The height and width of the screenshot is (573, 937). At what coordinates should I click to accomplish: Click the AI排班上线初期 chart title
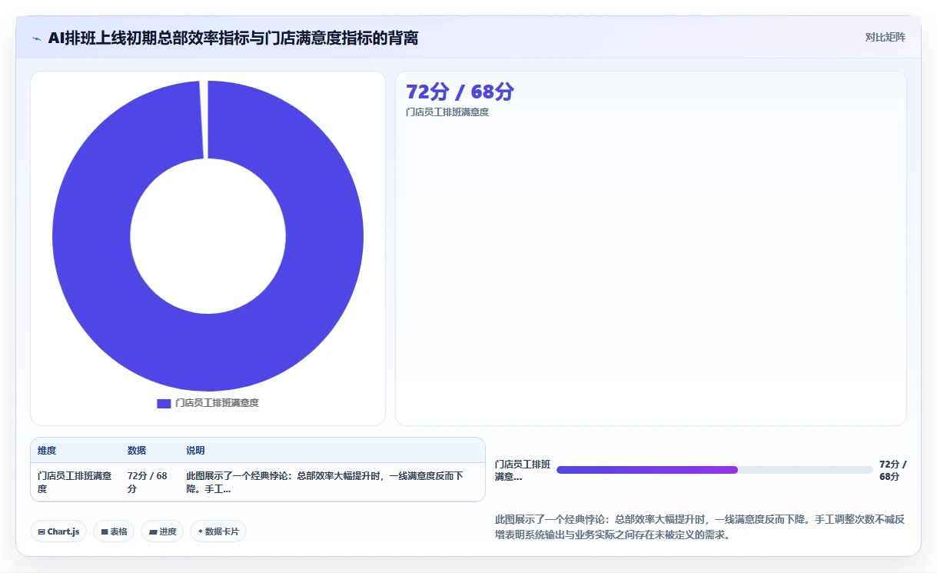(233, 38)
